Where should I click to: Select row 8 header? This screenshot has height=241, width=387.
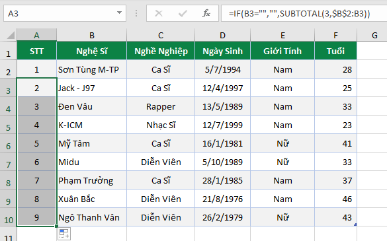pos(8,180)
